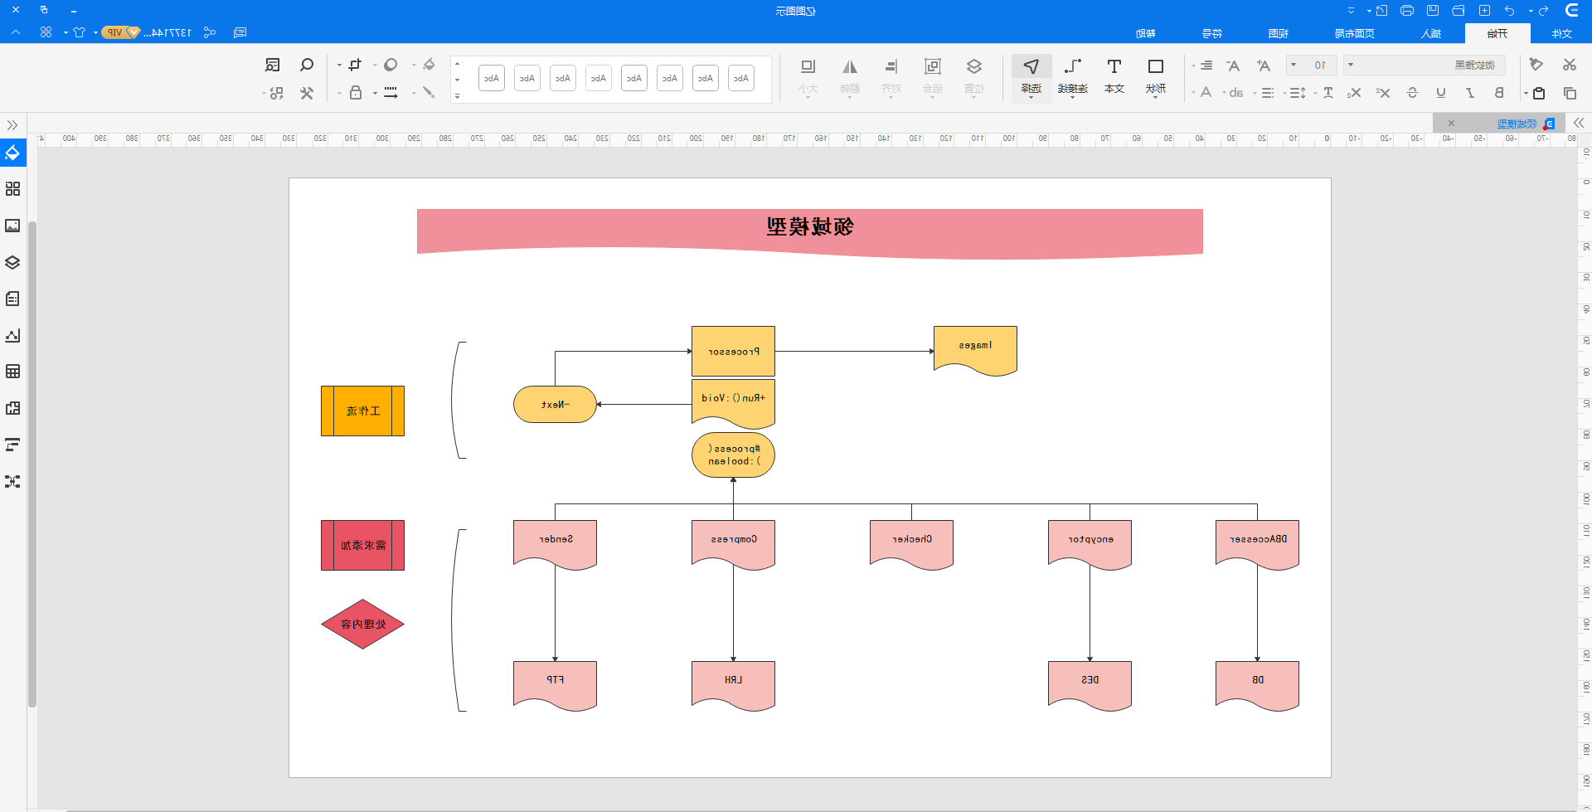Switch to the Page Layout (页面布局) tab

click(1355, 33)
